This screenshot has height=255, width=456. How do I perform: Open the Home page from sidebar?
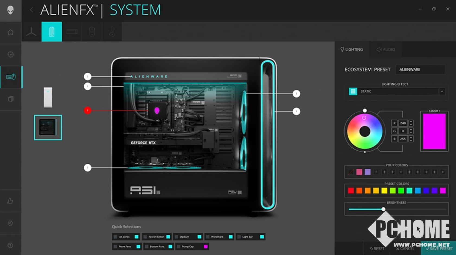[10, 33]
